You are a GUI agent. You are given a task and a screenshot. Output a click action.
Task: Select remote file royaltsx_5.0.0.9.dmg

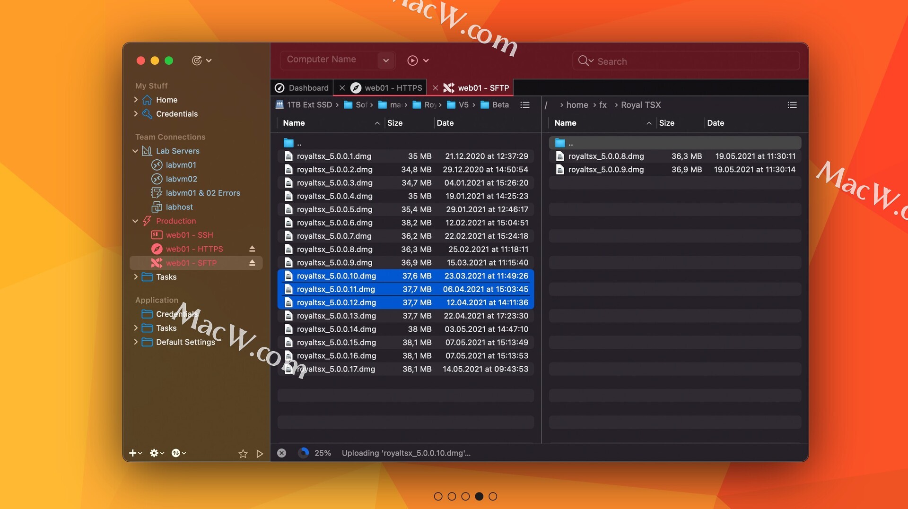click(675, 170)
